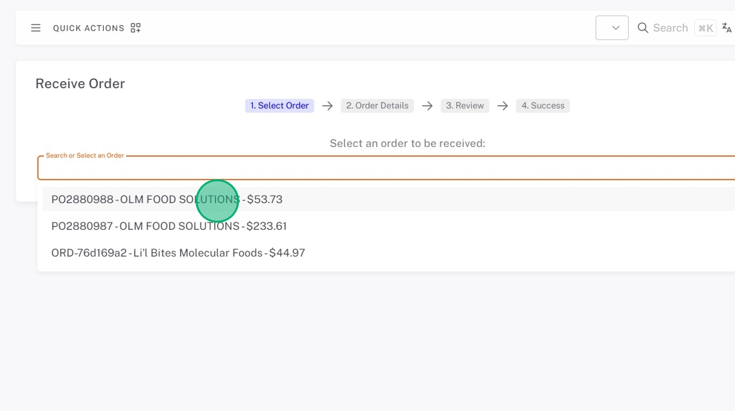Click the Receive Order heading
735x411 pixels.
80,84
